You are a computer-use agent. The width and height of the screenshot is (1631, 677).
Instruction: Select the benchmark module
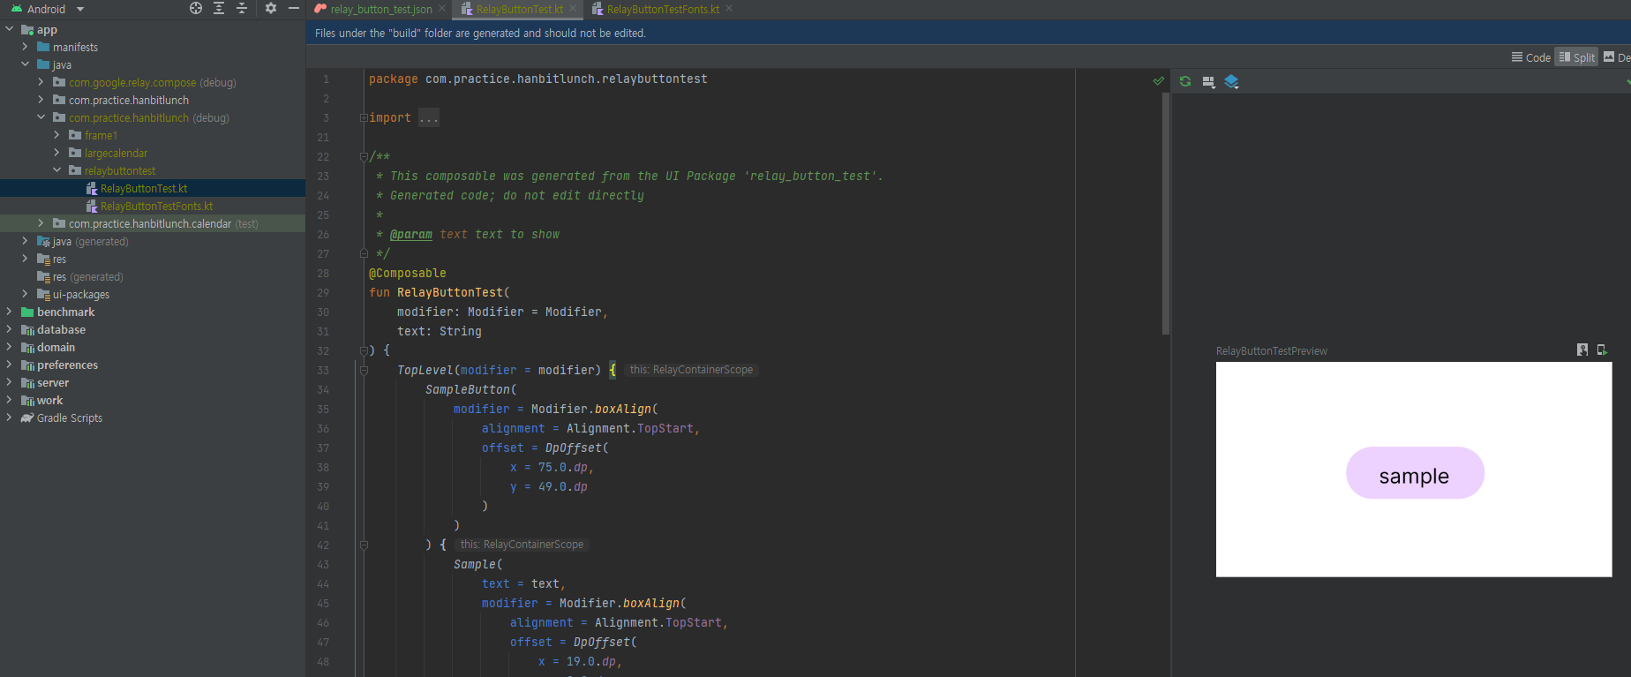click(65, 312)
